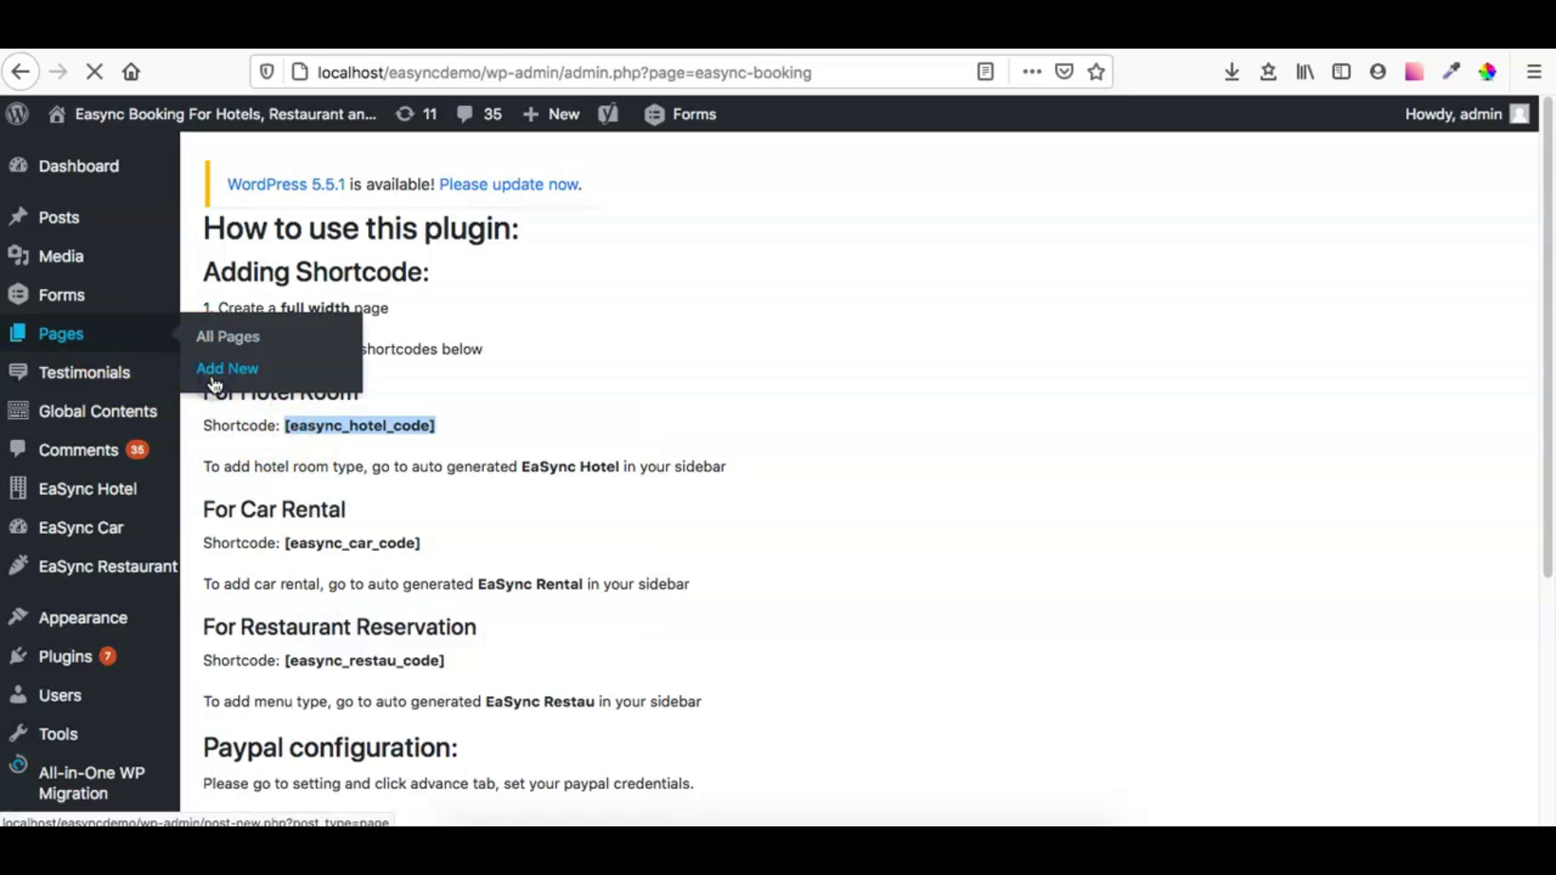
Task: Click the Please update now link
Action: coord(508,184)
